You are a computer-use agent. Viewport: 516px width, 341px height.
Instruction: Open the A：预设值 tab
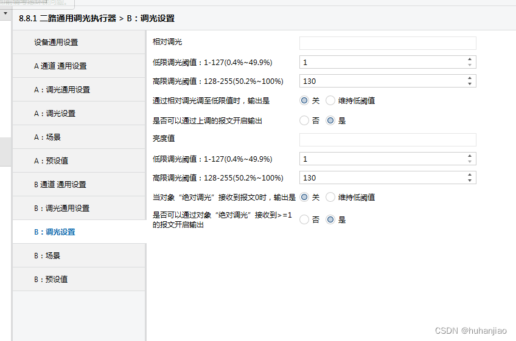[x=51, y=161]
